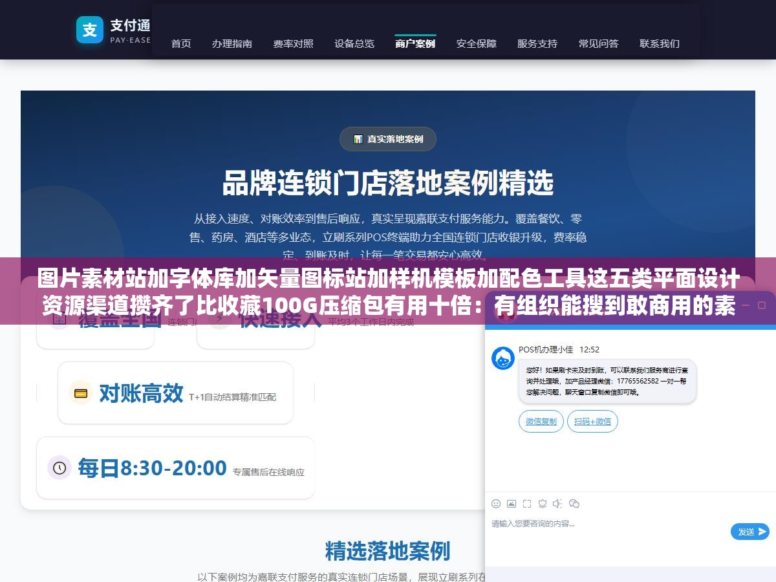The height and width of the screenshot is (582, 776).
Task: Send the chat message with 发送
Action: coord(750,532)
